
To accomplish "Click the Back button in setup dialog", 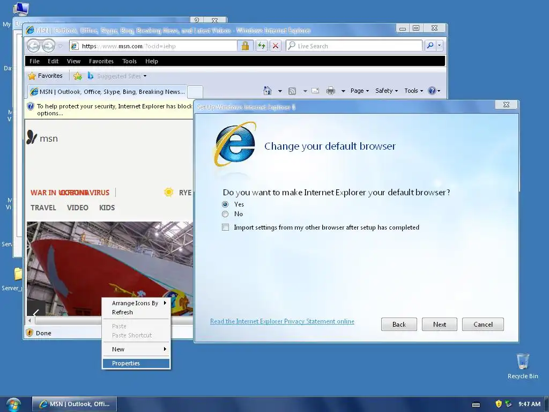I will pos(399,325).
